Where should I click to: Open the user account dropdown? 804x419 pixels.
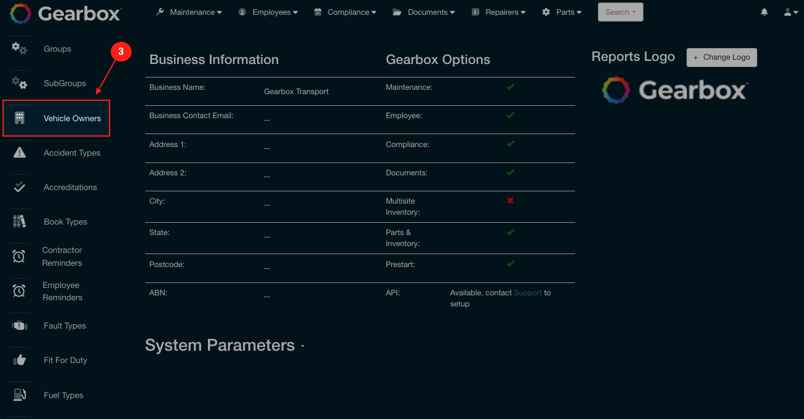[790, 12]
